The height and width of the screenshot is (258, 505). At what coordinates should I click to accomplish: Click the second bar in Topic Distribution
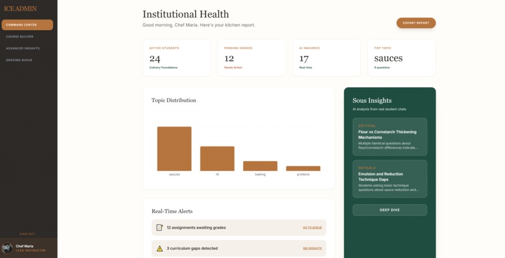coord(217,158)
